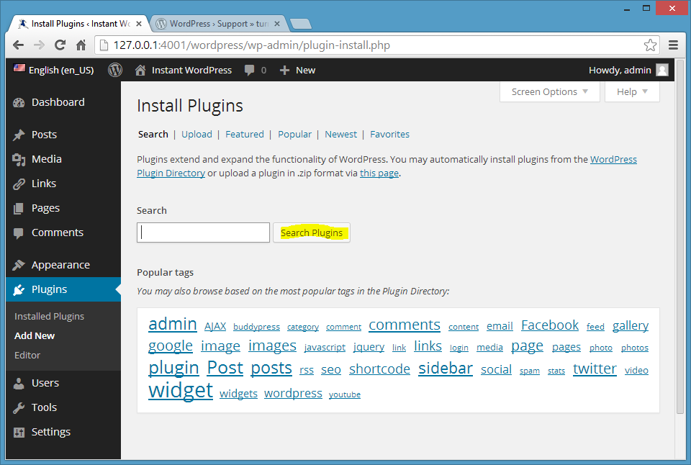Select the widget tag in Popular tags

(x=180, y=391)
